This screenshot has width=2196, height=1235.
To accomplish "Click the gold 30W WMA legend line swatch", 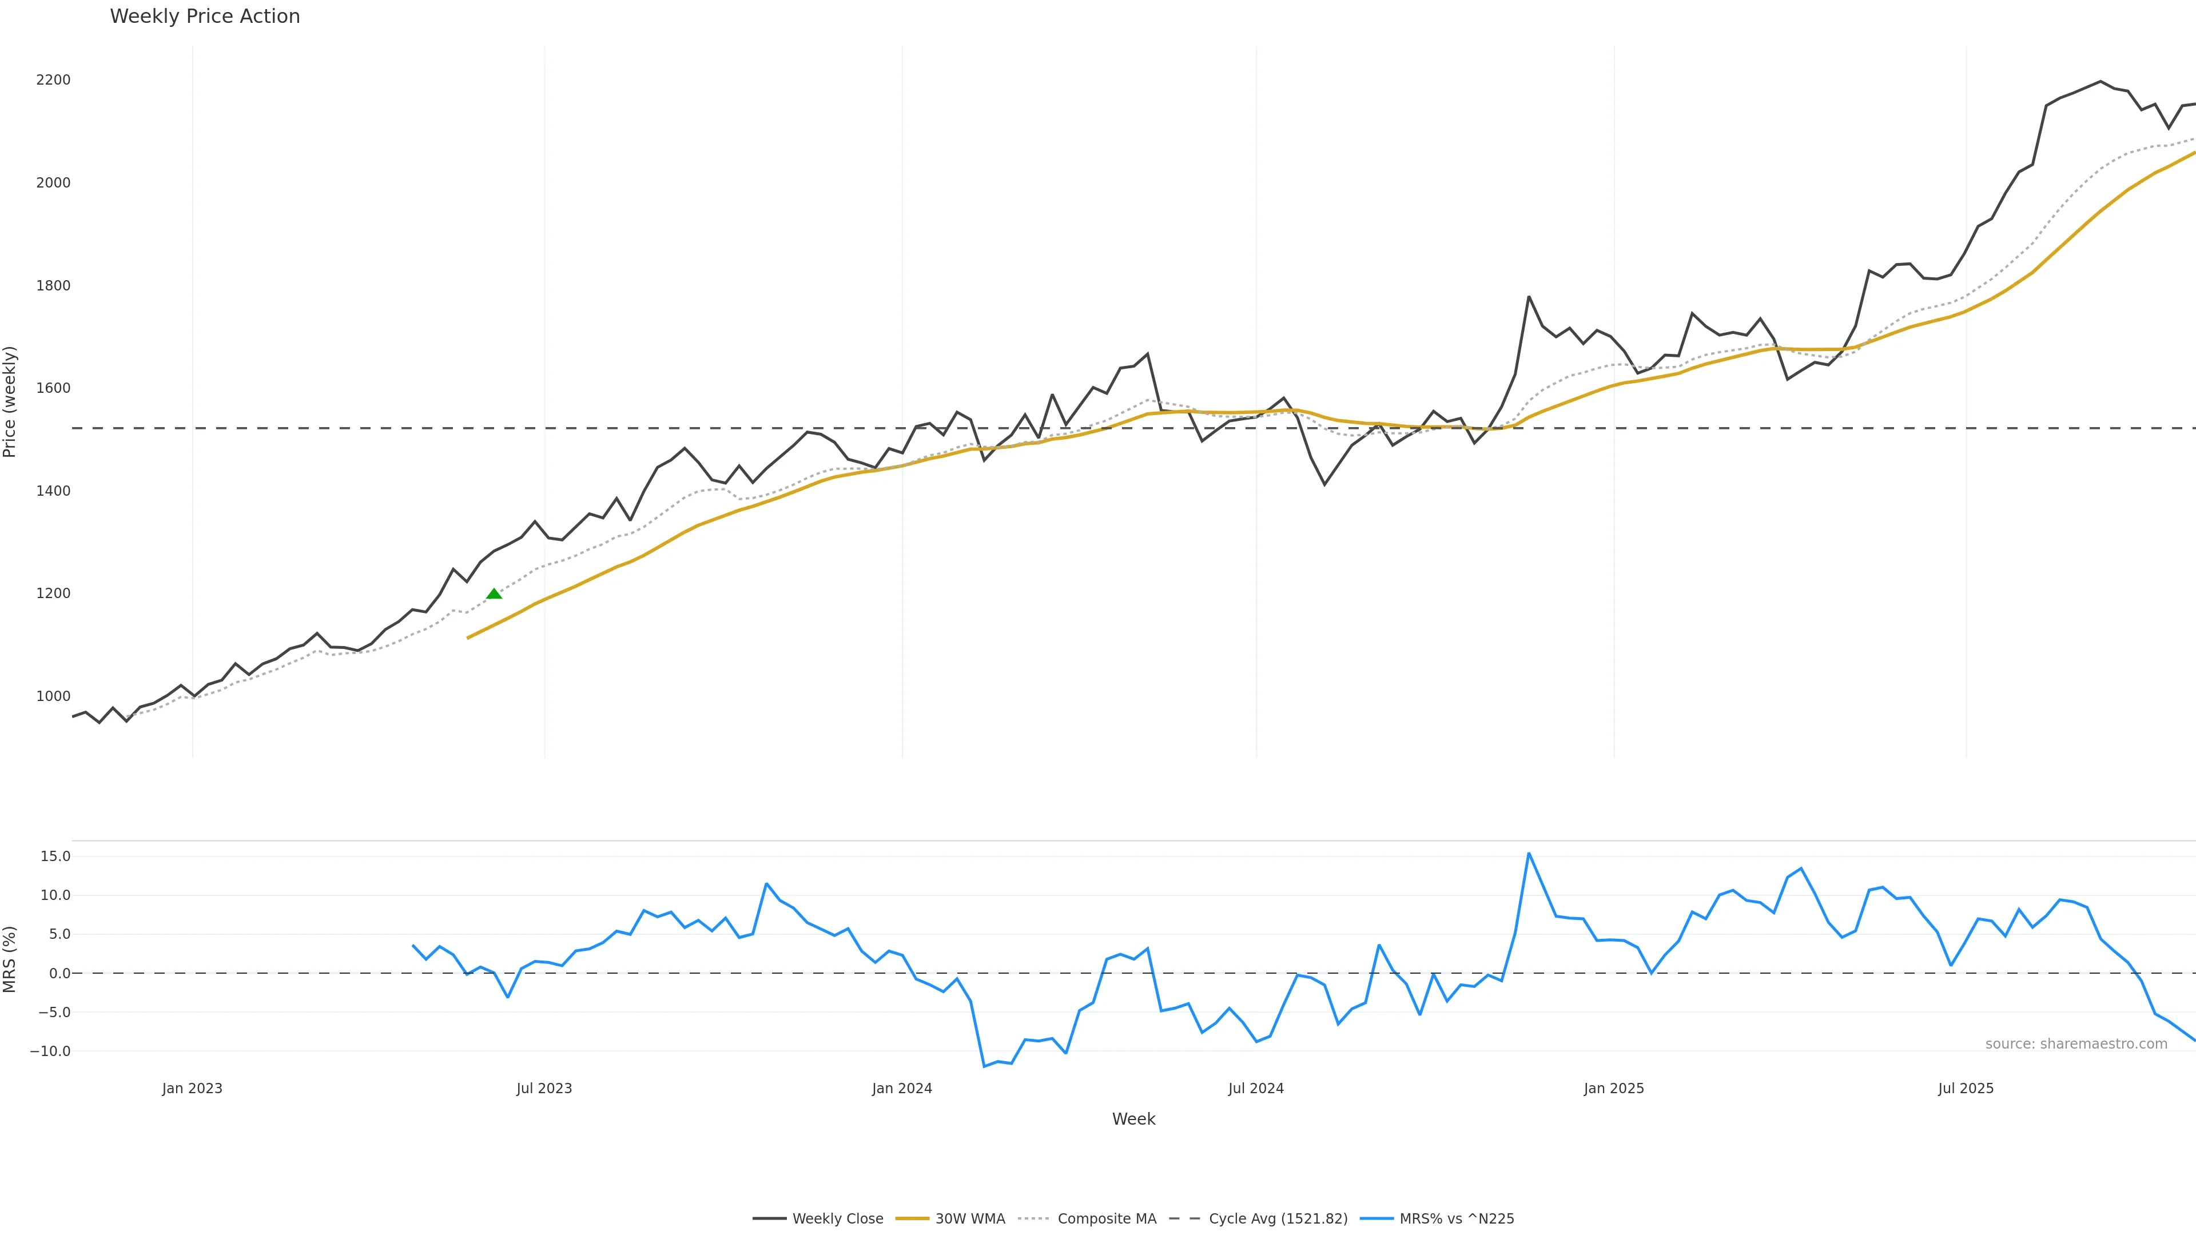I will (x=912, y=1219).
